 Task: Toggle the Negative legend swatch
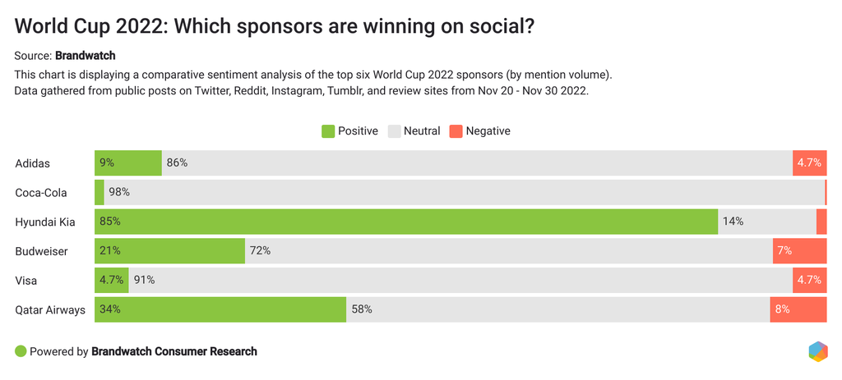456,130
